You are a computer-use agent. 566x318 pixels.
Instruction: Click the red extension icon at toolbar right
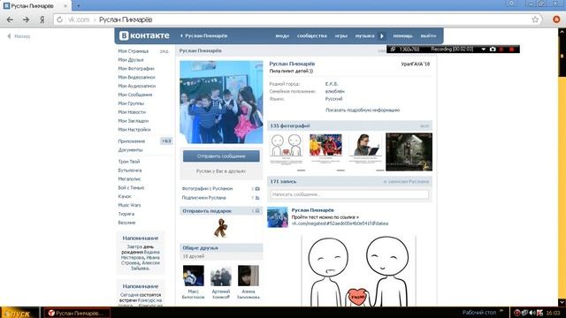pyautogui.click(x=556, y=19)
